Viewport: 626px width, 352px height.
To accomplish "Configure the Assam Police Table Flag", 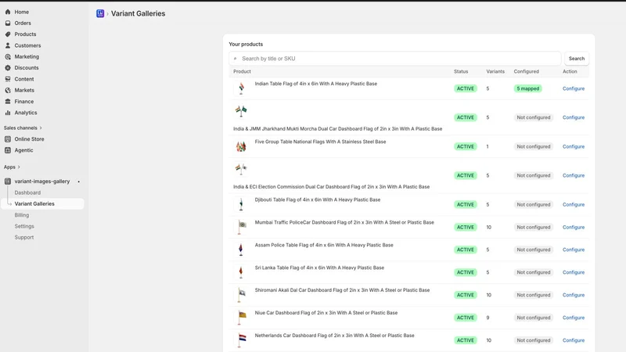I will 574,250.
